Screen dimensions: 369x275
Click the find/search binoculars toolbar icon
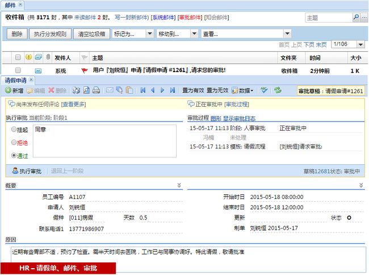pos(76,90)
